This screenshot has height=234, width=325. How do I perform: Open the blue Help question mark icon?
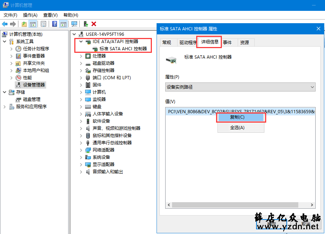(54, 24)
